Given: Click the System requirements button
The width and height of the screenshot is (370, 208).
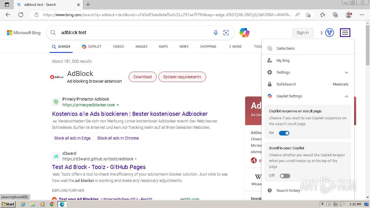Looking at the screenshot, I should pyautogui.click(x=182, y=77).
